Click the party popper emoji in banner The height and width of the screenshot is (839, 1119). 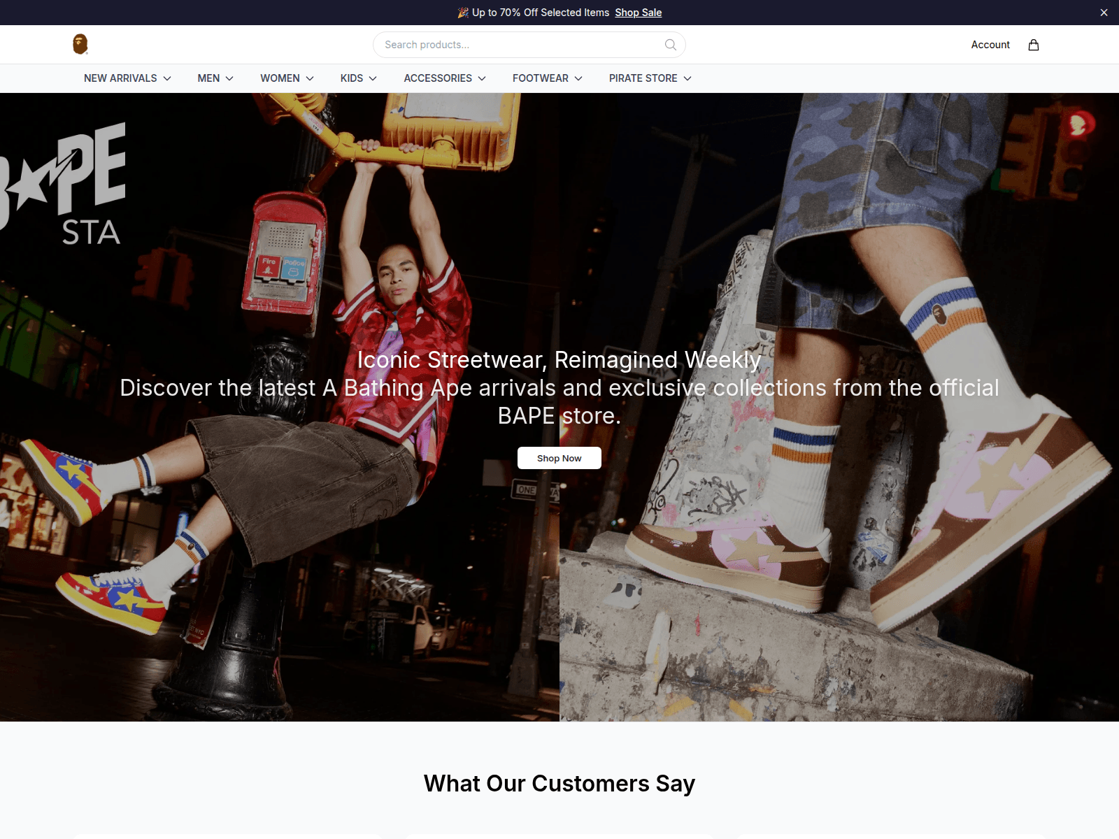(x=463, y=13)
